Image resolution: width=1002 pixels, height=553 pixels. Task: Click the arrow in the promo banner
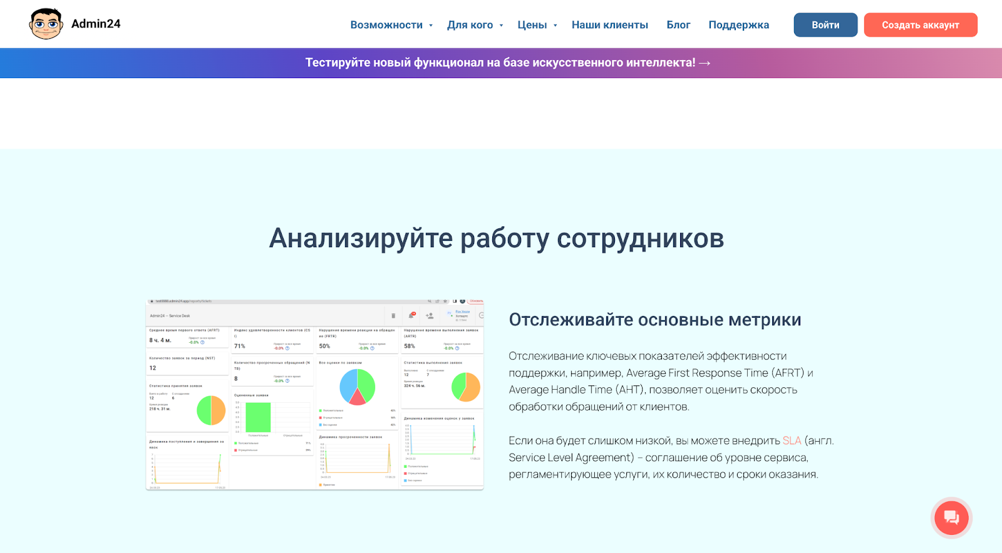coord(705,63)
